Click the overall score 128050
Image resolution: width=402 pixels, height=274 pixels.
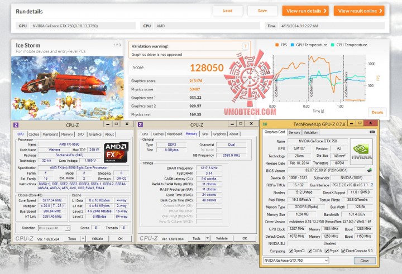207,68
